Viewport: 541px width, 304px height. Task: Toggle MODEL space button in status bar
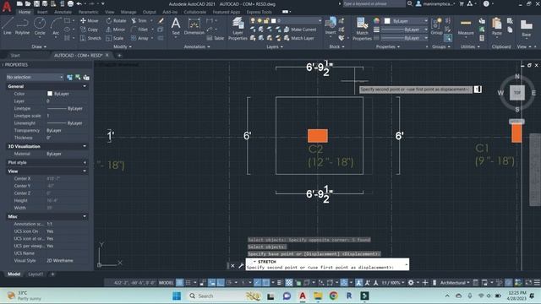click(x=166, y=283)
